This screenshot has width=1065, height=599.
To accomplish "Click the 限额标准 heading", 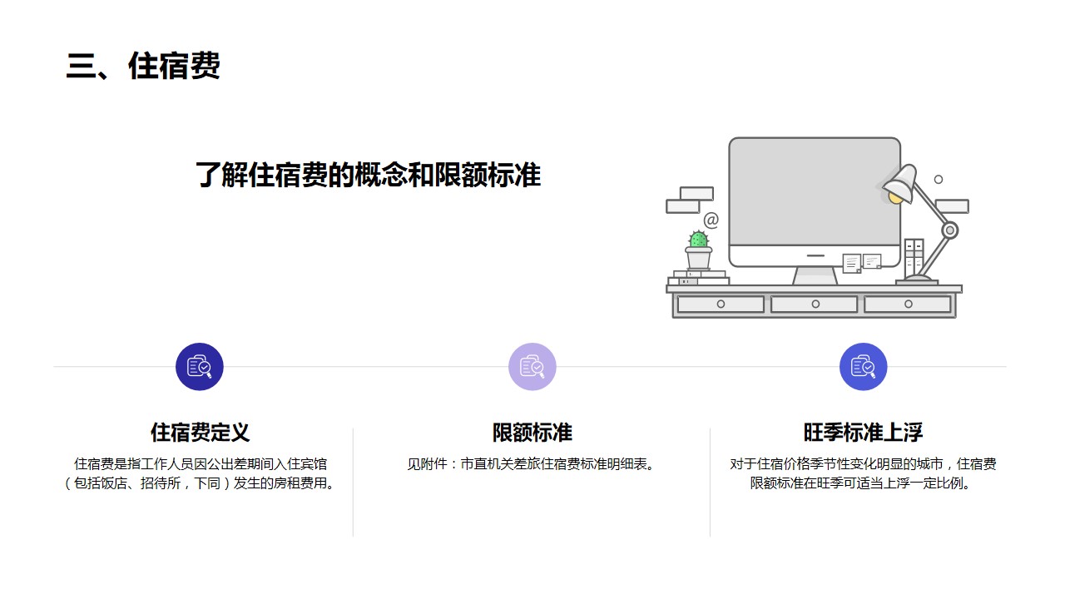I will (532, 433).
